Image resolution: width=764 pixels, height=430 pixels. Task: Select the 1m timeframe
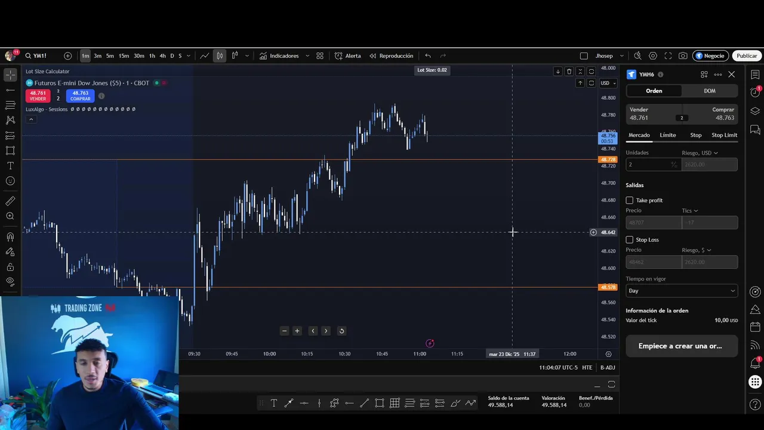point(85,56)
